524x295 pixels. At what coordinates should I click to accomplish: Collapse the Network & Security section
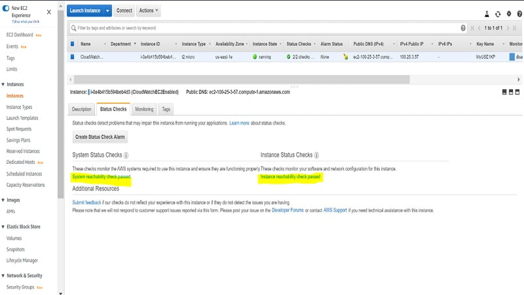3,275
